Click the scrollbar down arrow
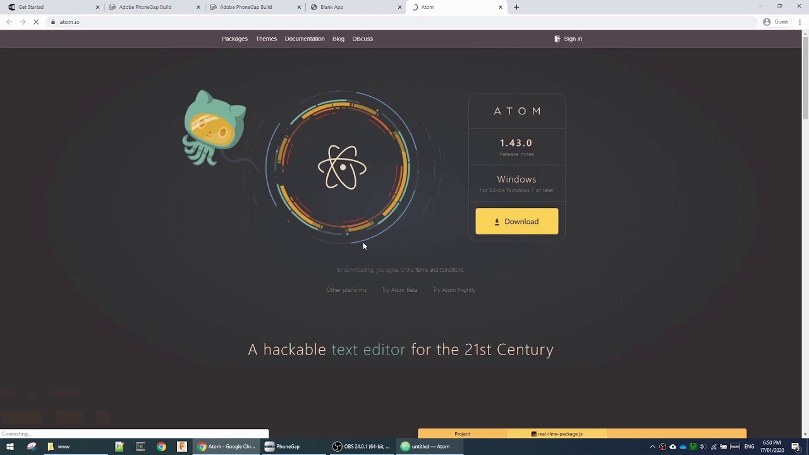The width and height of the screenshot is (809, 455). click(x=805, y=434)
